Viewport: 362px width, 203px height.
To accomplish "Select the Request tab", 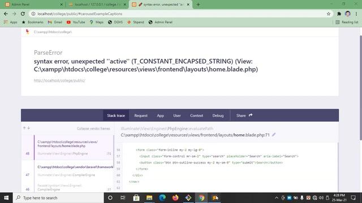I will click(x=141, y=115).
